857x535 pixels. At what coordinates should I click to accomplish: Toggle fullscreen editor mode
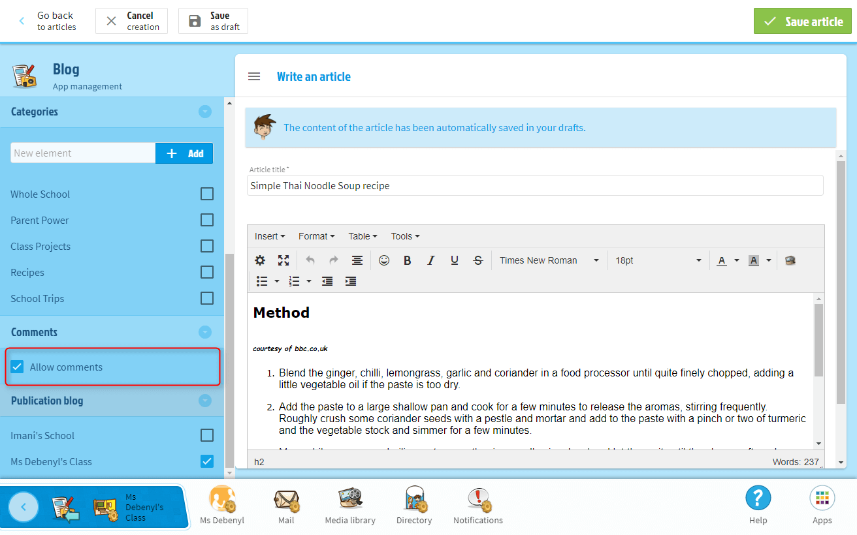pyautogui.click(x=283, y=260)
